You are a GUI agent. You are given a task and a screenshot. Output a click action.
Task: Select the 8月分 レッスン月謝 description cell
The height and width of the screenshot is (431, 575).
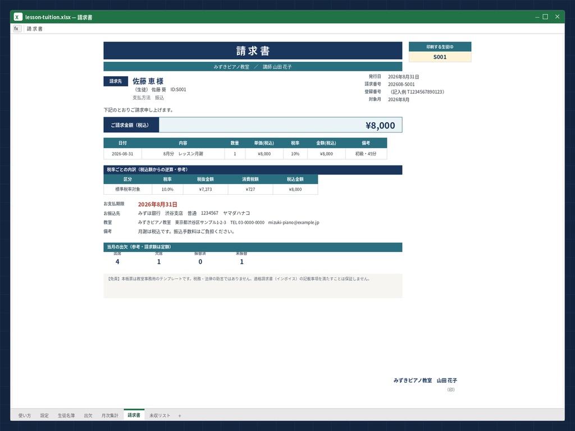point(183,154)
